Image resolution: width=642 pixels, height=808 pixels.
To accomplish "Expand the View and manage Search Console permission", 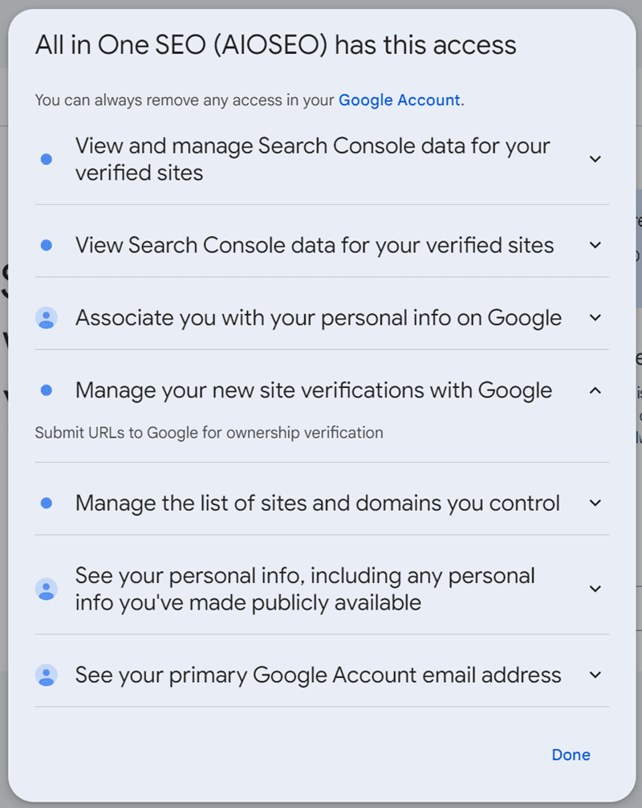I will [595, 158].
